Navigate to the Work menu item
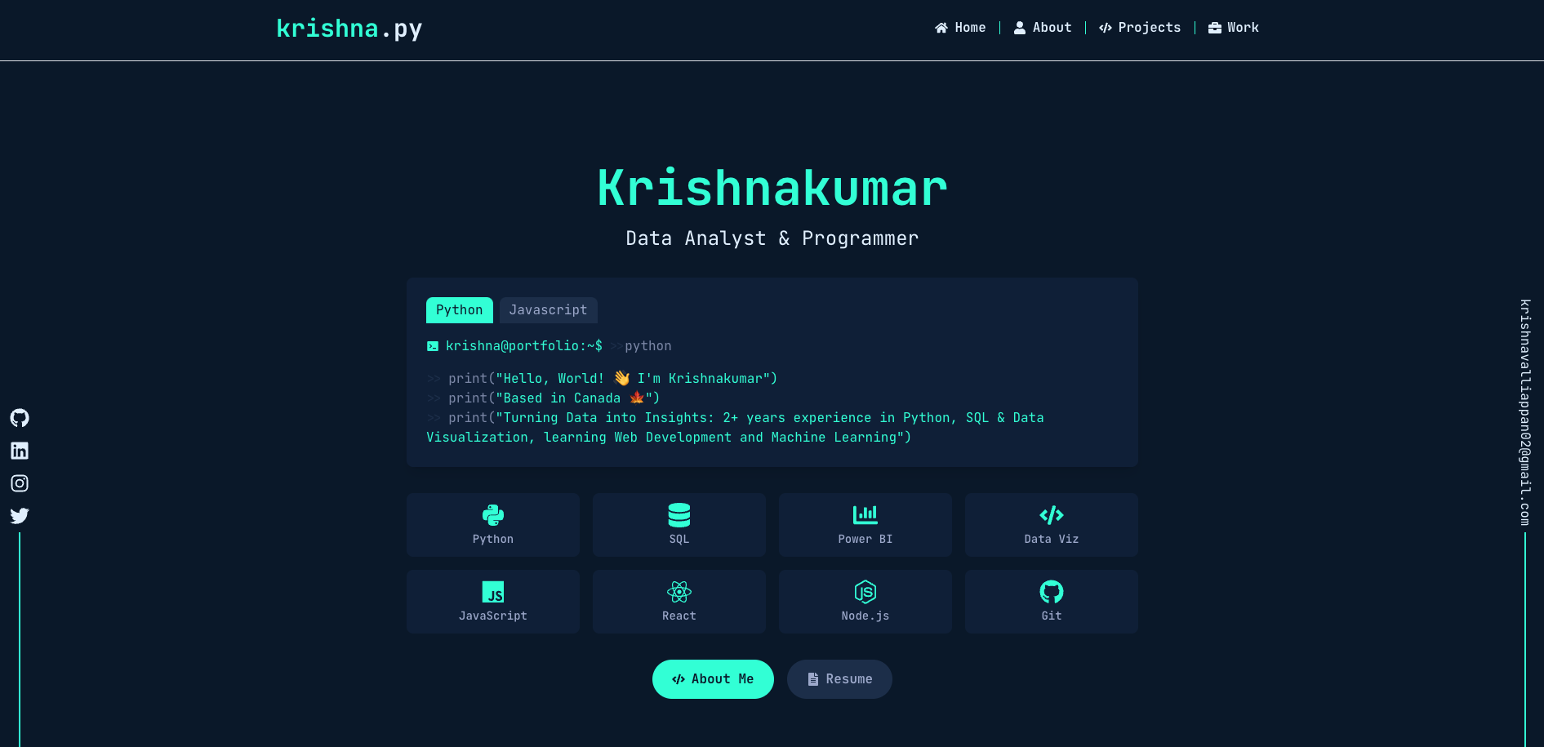This screenshot has height=747, width=1544. [1234, 27]
